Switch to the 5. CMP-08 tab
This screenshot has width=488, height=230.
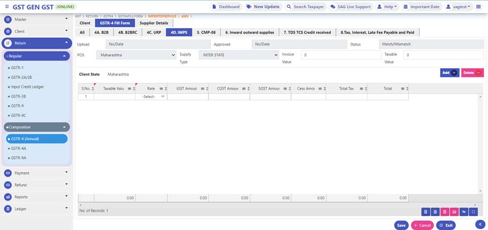pyautogui.click(x=206, y=32)
